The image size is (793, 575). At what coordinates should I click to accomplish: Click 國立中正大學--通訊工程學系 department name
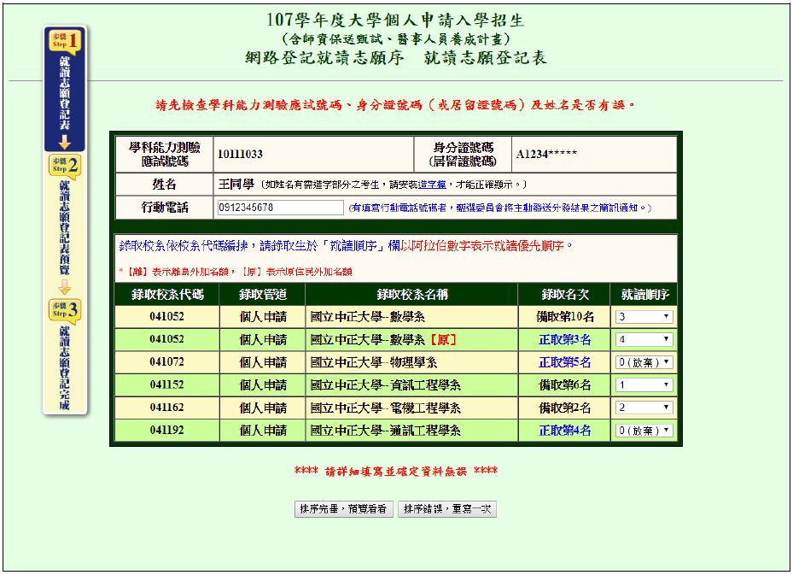385,431
